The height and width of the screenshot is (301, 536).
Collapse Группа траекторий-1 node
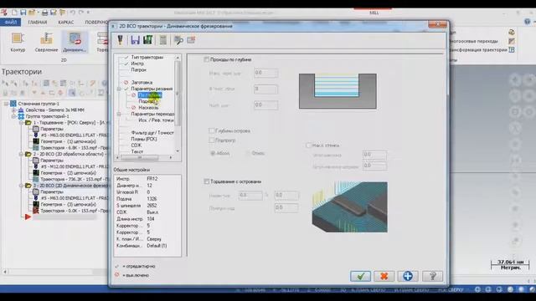13,116
